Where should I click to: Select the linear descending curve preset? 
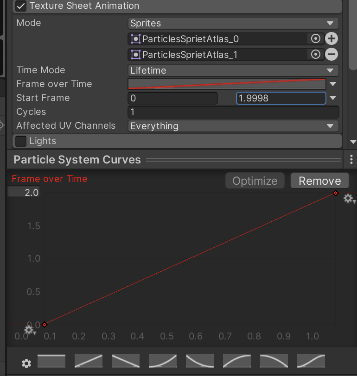126,361
